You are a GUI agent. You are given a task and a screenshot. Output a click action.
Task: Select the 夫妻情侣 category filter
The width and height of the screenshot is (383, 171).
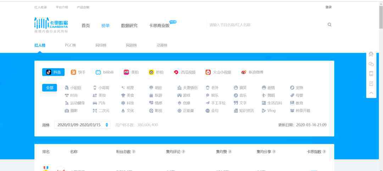tap(187, 88)
